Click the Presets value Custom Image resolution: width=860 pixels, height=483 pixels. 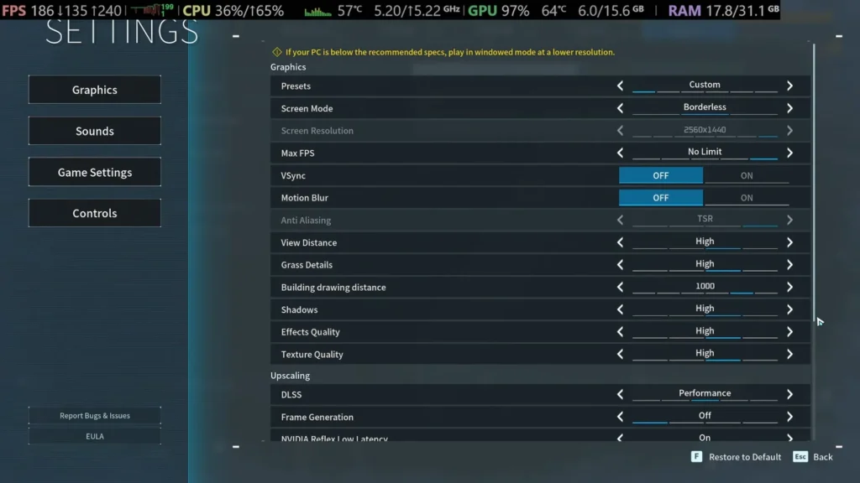click(x=705, y=85)
